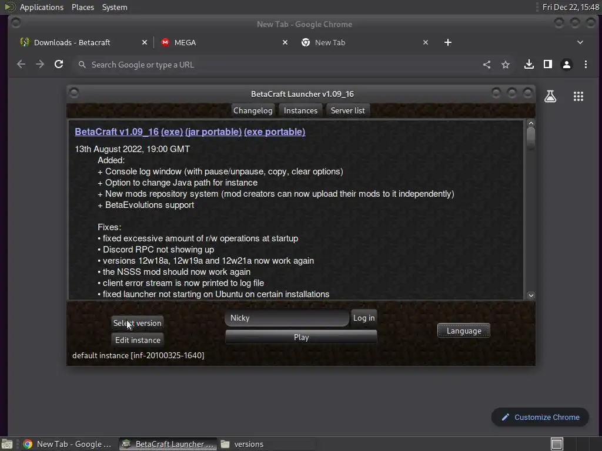Open Chrome's side panel icon

pos(548,65)
